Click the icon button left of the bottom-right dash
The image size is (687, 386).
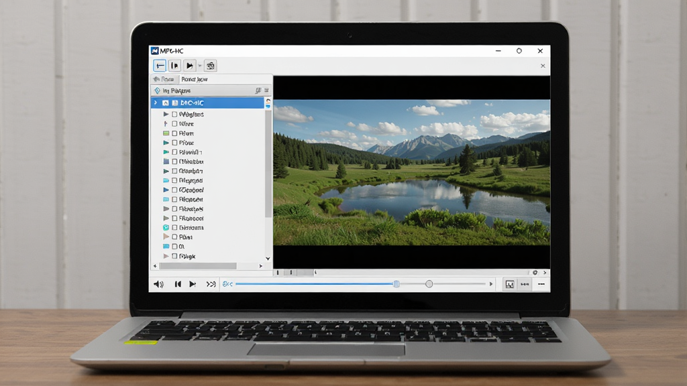tap(525, 284)
